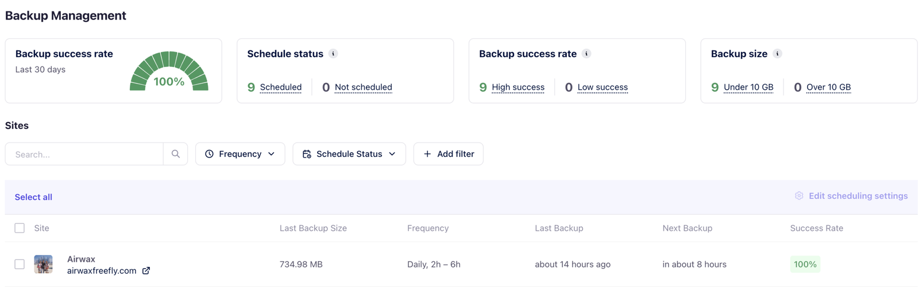Image resolution: width=919 pixels, height=287 pixels.
Task: Open Edit scheduling settings
Action: (x=851, y=196)
